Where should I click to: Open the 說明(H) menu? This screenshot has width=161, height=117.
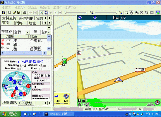(71, 8)
